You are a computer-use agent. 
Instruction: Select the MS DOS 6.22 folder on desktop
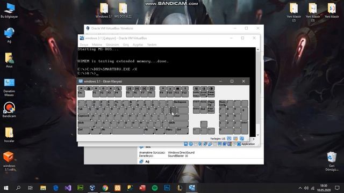(123, 11)
